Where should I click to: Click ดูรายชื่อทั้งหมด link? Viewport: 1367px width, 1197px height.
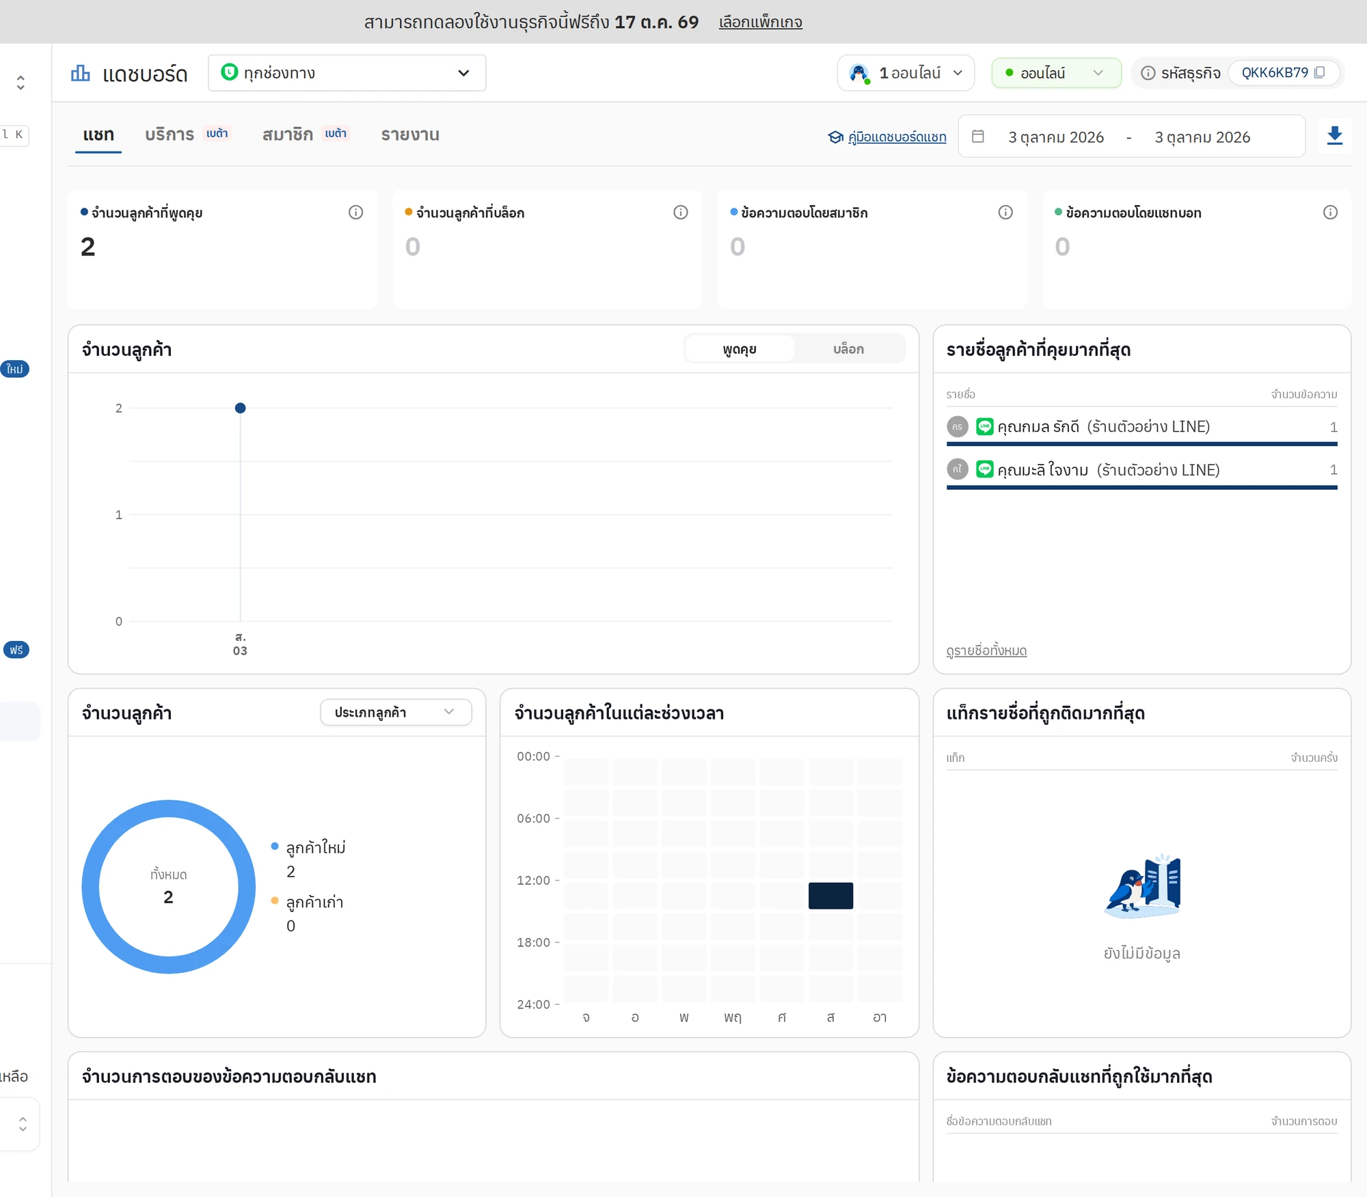(986, 650)
